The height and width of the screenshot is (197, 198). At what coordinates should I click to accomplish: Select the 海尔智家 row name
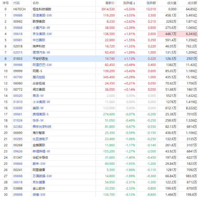pyautogui.click(x=39, y=133)
